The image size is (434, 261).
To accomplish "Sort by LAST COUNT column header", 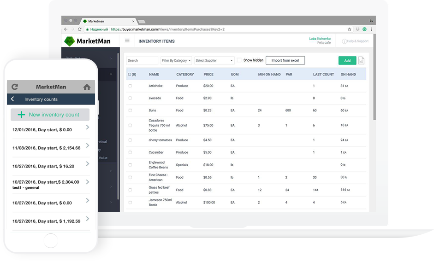I will (323, 74).
